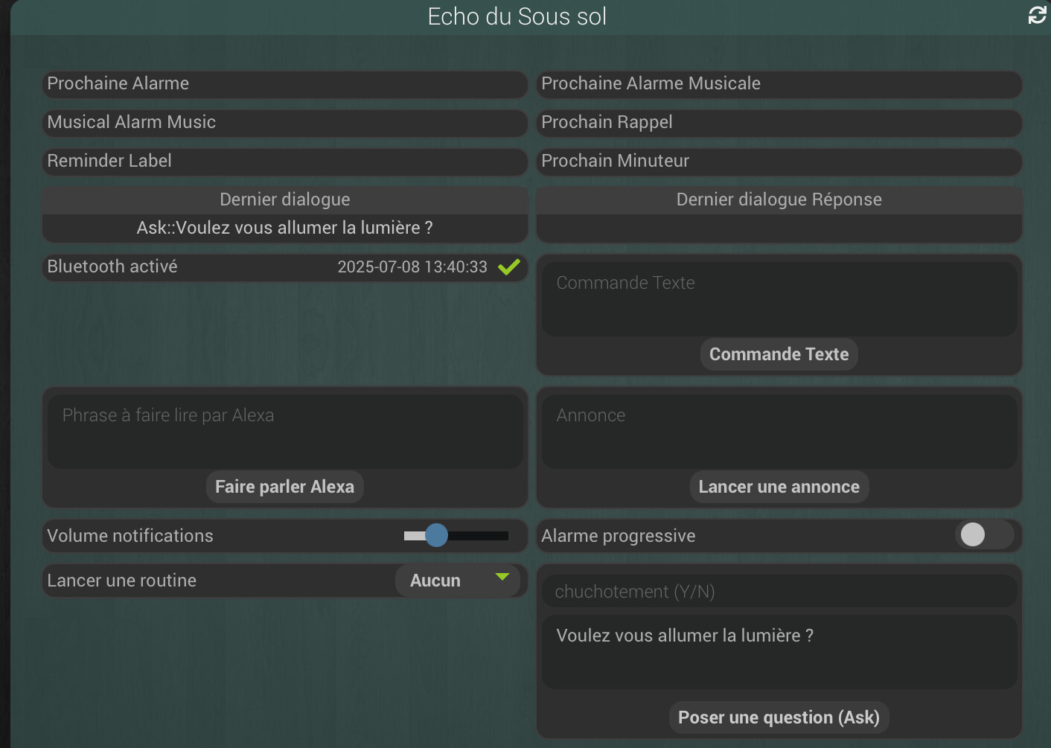Select the Prochaine Alarme Musicale row

[x=779, y=84]
